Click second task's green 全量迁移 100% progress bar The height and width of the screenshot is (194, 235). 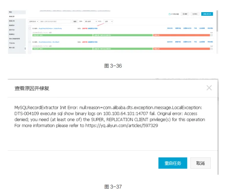point(123,49)
